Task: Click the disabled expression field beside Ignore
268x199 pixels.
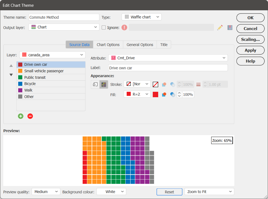Action: pos(171,27)
